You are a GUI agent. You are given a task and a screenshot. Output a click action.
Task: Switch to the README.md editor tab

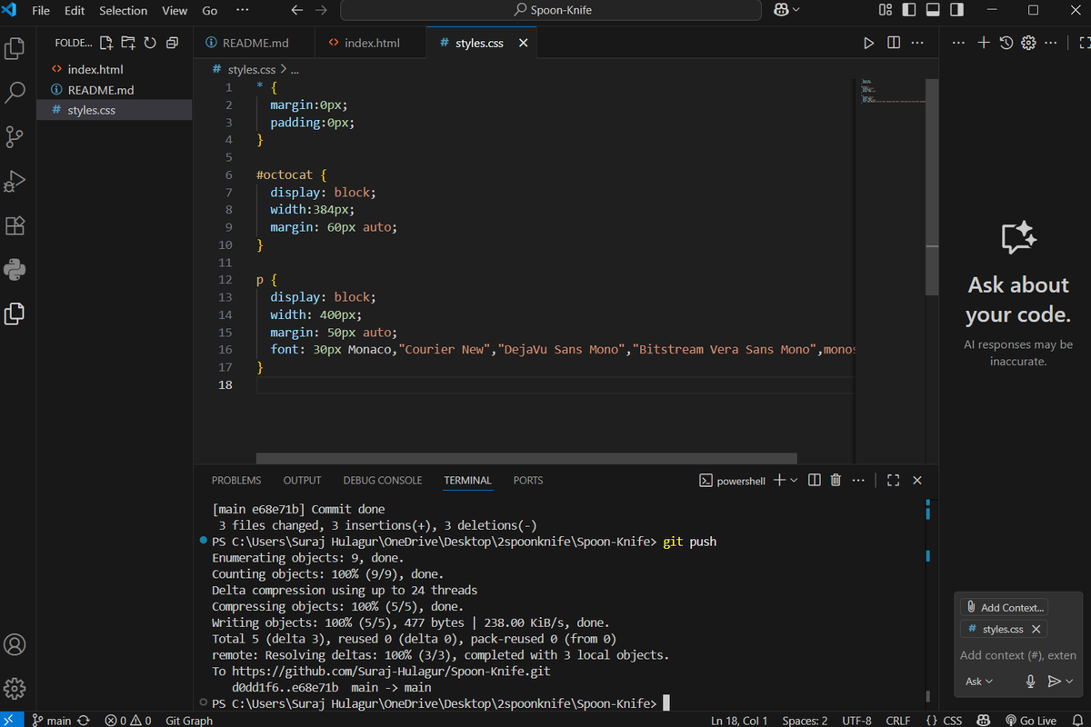253,43
